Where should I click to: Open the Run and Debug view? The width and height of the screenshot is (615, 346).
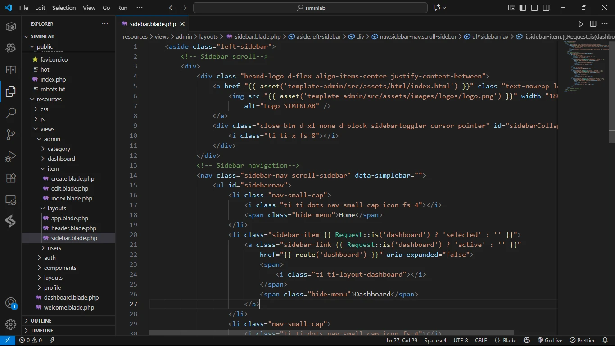tap(11, 156)
